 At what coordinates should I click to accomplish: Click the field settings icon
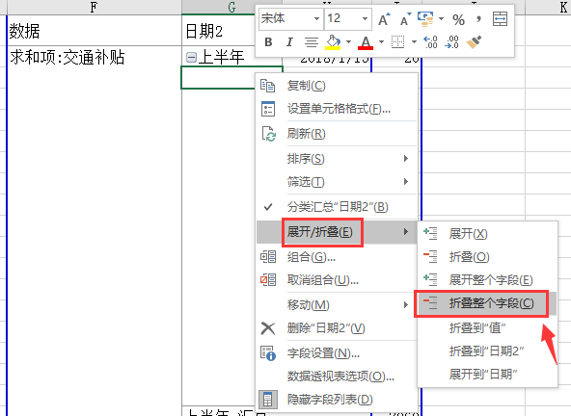point(268,353)
